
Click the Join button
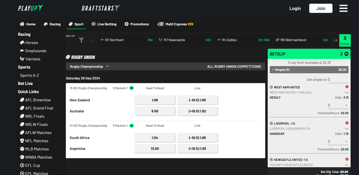321,8
